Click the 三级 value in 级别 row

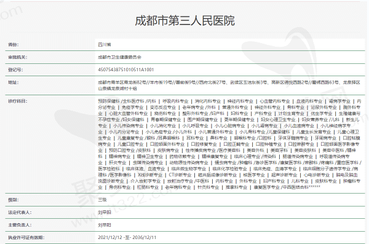click(x=102, y=200)
